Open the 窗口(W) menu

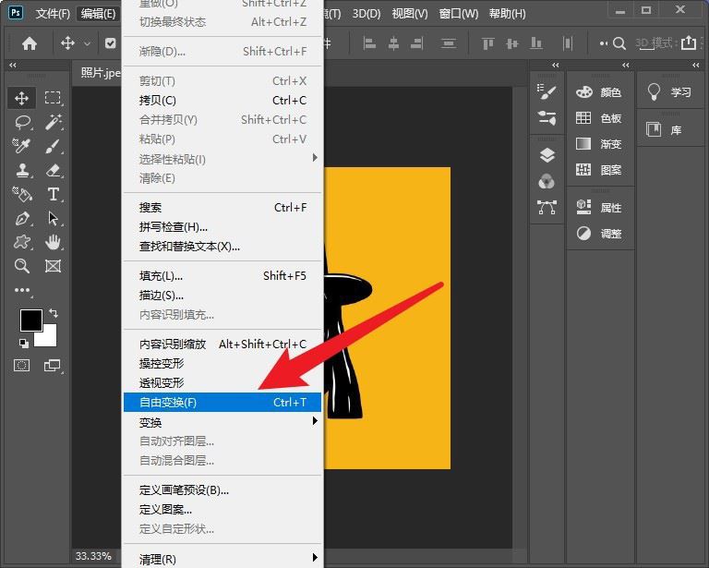pos(459,14)
